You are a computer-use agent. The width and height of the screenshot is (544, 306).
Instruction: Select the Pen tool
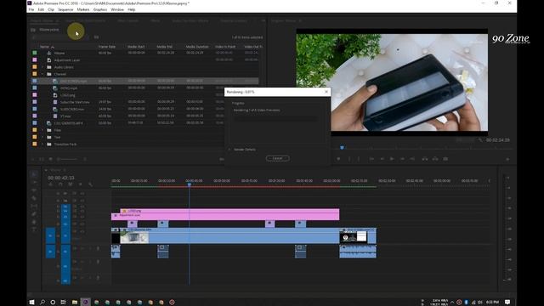pos(34,214)
